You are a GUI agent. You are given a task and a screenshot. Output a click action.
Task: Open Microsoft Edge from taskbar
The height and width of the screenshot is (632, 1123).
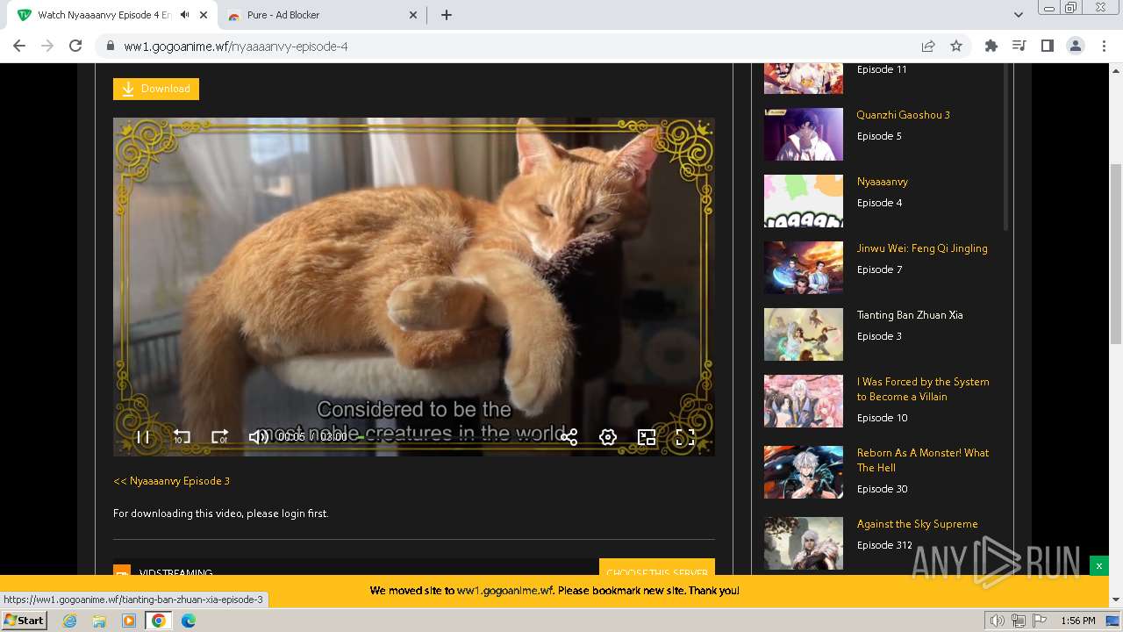188,621
